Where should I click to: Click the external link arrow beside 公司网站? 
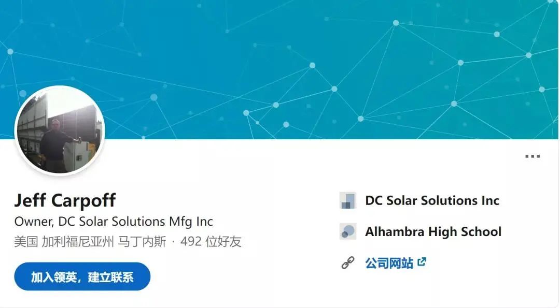pos(422,262)
